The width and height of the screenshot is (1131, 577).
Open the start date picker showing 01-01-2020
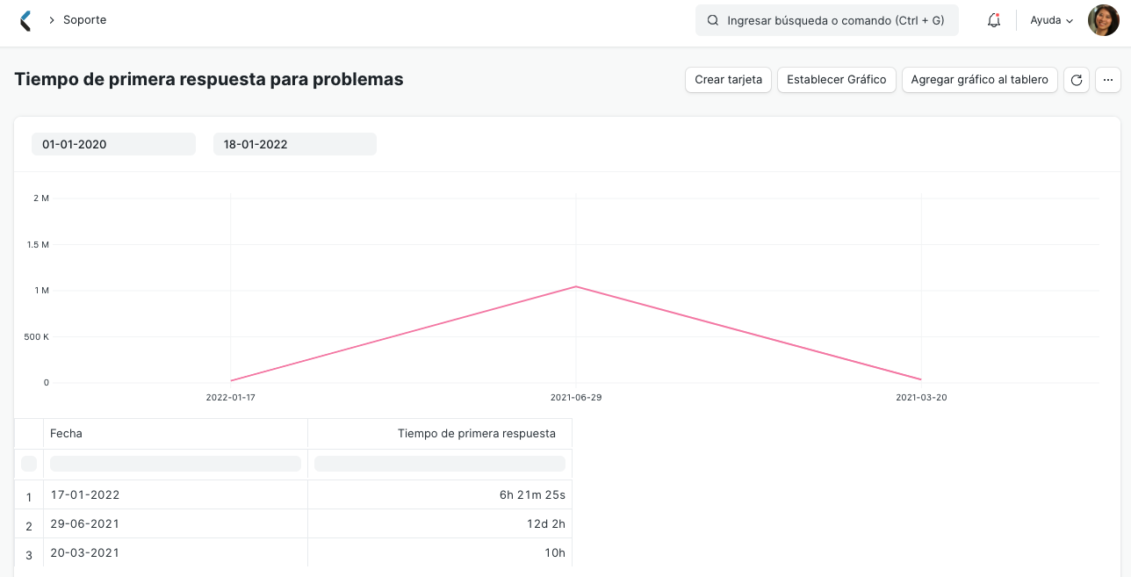click(113, 144)
